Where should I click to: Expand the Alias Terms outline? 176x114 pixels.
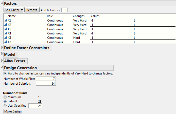click(2, 61)
